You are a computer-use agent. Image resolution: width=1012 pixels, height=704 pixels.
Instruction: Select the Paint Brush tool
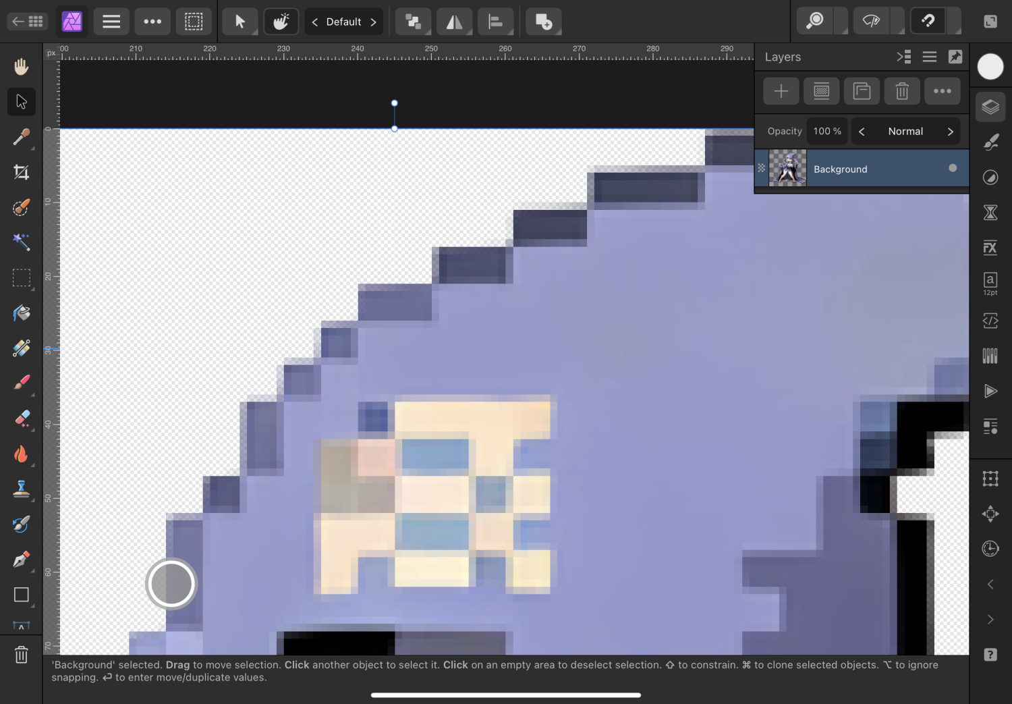click(22, 383)
